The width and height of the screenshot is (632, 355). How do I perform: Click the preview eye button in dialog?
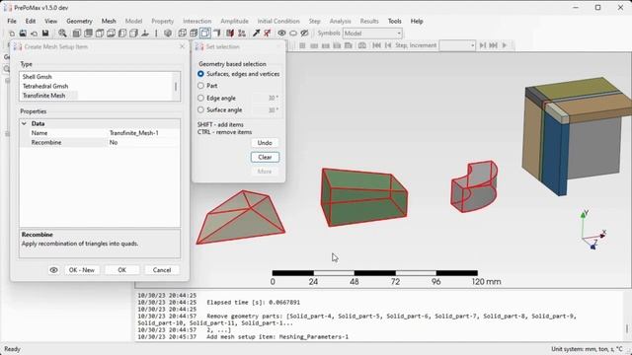tap(53, 270)
